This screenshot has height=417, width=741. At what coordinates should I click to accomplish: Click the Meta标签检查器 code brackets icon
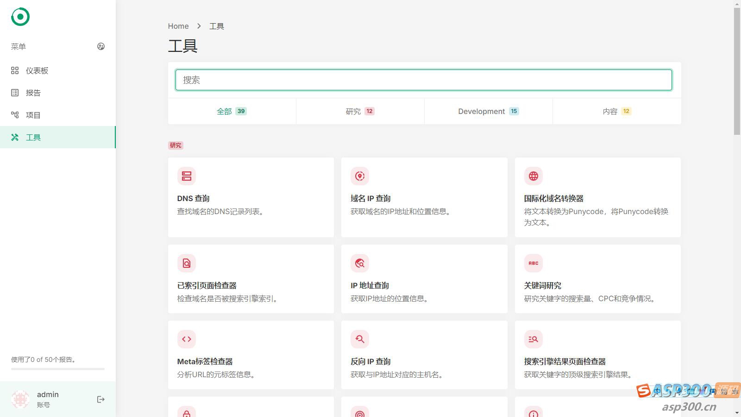coord(187,339)
